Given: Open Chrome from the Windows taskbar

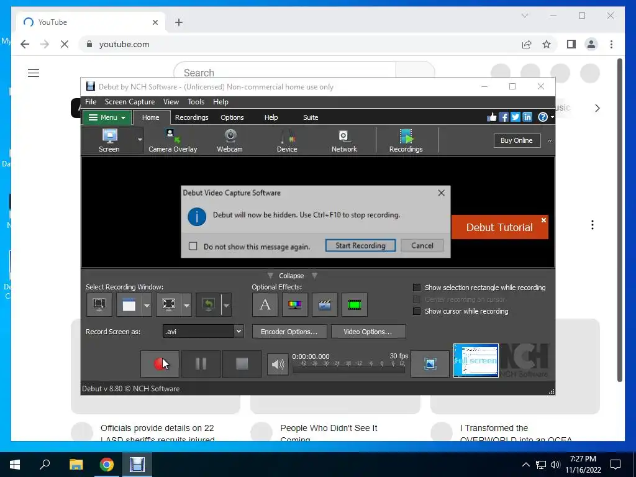Looking at the screenshot, I should pyautogui.click(x=107, y=465).
